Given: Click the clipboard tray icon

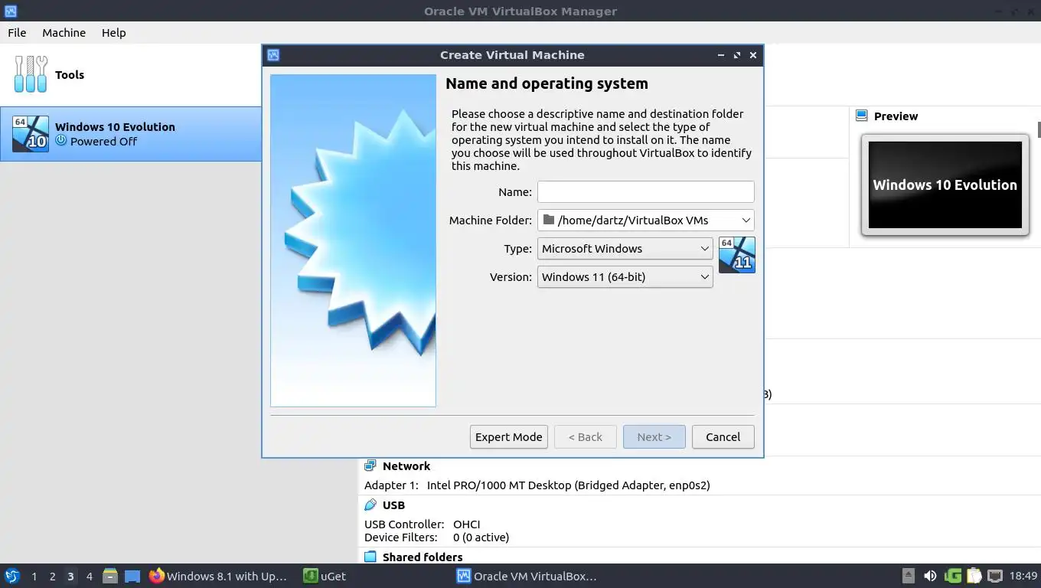Looking at the screenshot, I should (x=974, y=576).
